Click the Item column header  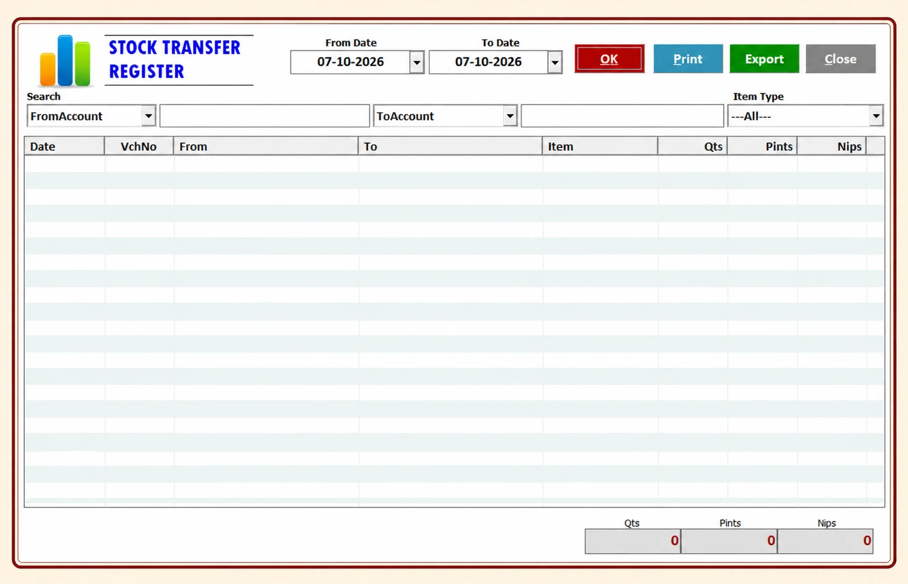tap(600, 146)
